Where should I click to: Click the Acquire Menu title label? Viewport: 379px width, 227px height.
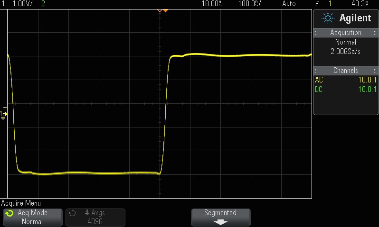pyautogui.click(x=20, y=203)
